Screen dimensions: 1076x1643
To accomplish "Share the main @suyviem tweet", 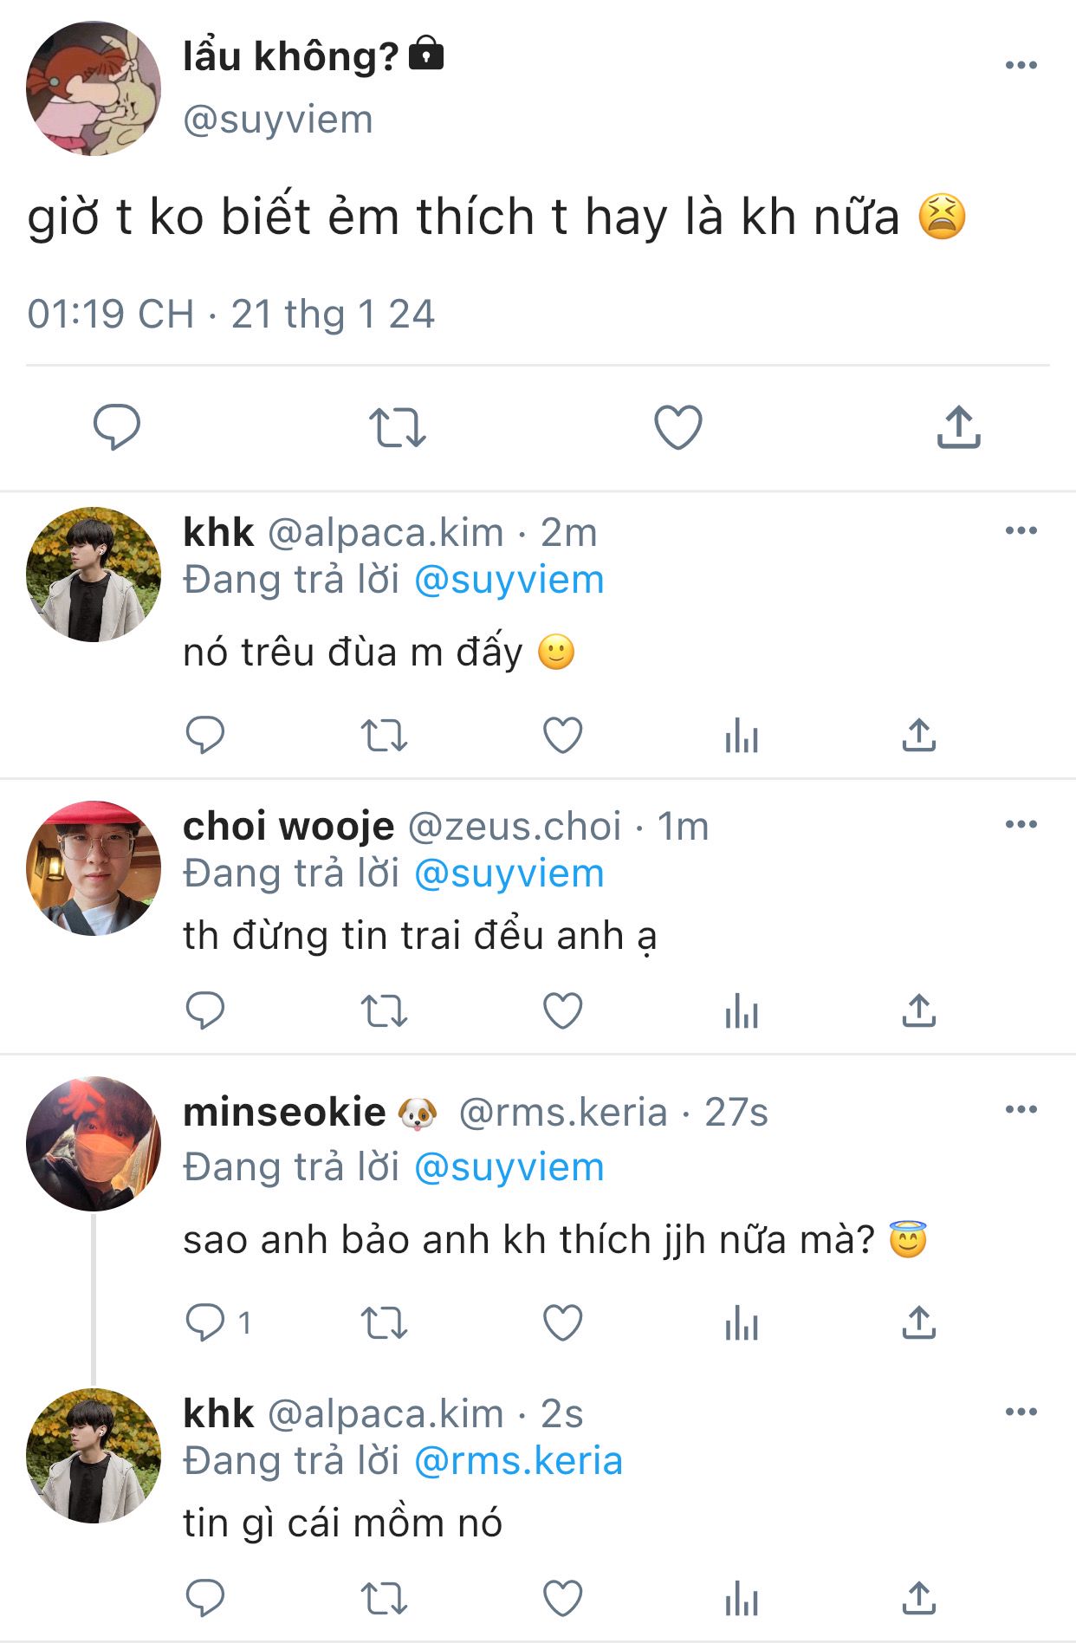I will [958, 427].
